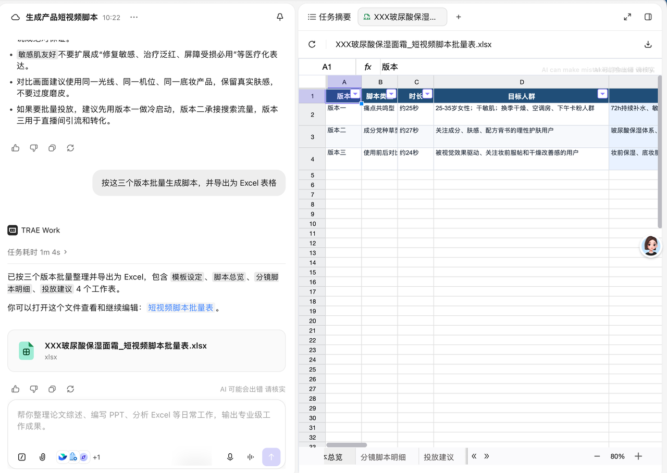Open the 版本 column filter dropdown
Image resolution: width=667 pixels, height=473 pixels.
point(355,94)
